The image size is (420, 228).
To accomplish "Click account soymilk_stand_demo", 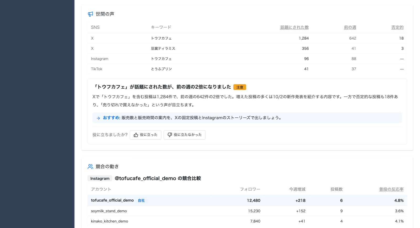I will click(109, 211).
